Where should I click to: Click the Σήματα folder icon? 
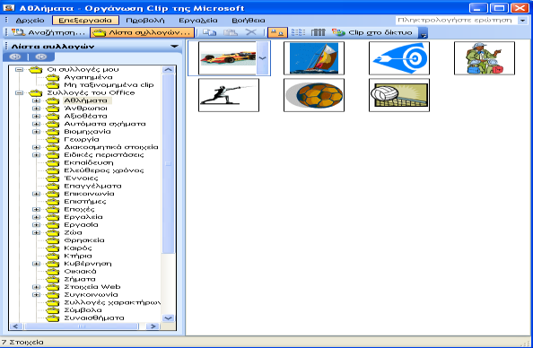[52, 279]
